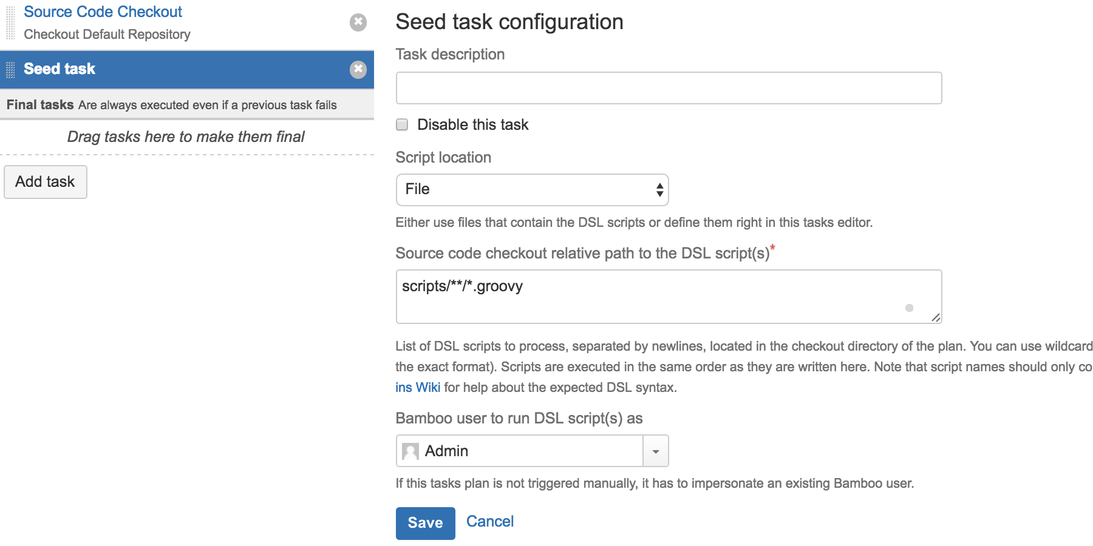1093x546 pixels.
Task: Remove the Source Code Checkout task
Action: click(x=358, y=22)
